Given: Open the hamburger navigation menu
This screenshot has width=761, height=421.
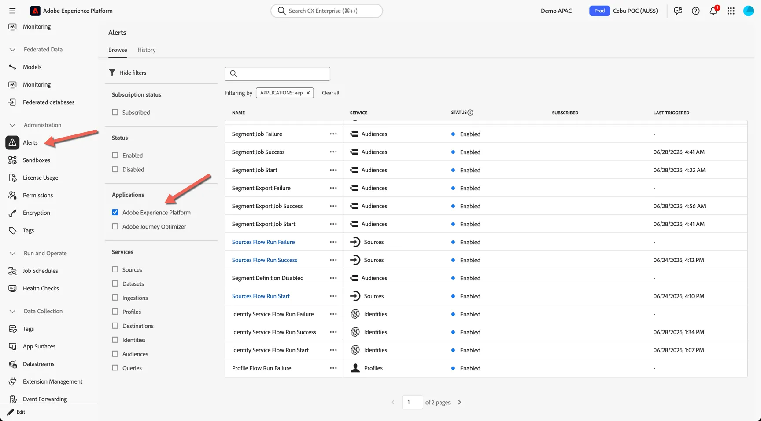Looking at the screenshot, I should pyautogui.click(x=12, y=11).
